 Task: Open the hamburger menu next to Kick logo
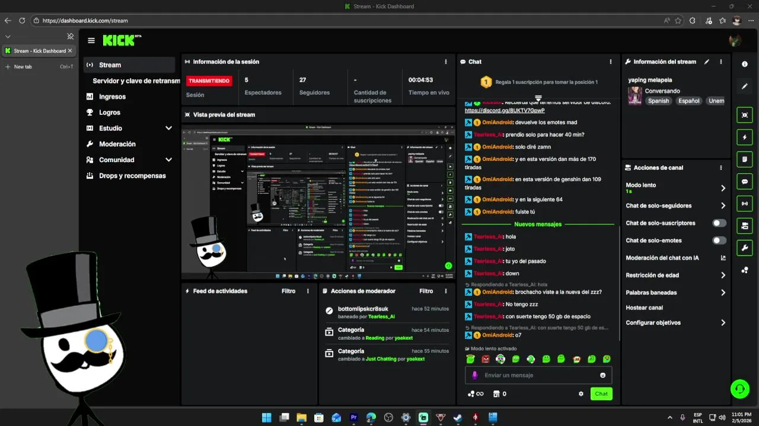coord(91,40)
